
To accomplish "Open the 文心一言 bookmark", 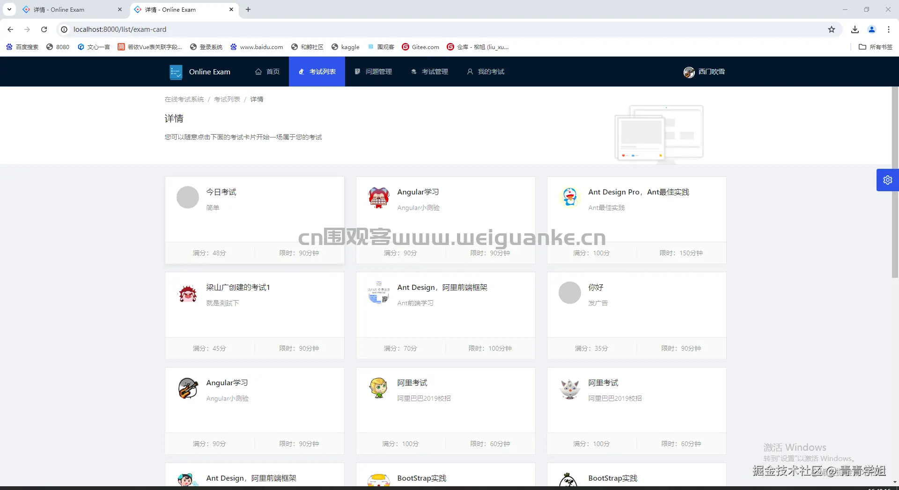I will click(94, 47).
